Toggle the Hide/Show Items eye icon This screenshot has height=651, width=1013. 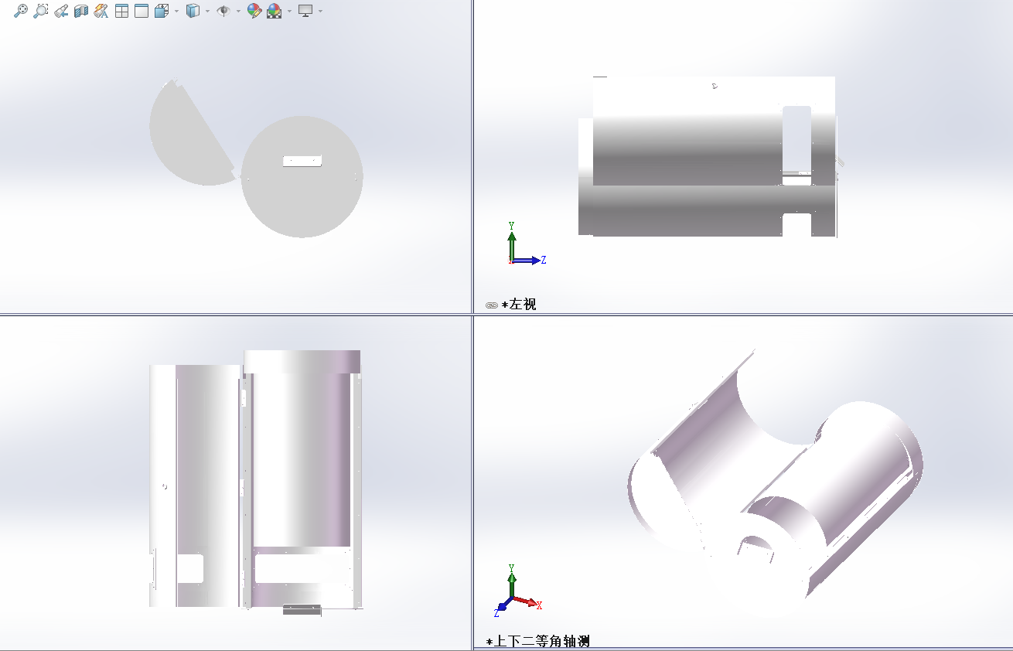click(x=223, y=11)
